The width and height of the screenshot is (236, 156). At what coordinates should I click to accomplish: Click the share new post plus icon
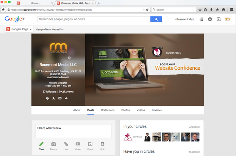(219, 19)
